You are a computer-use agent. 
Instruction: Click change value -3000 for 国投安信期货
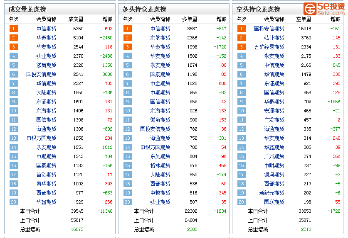106,74
